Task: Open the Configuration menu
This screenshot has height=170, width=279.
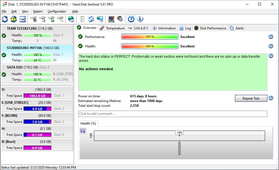Action: (57, 11)
